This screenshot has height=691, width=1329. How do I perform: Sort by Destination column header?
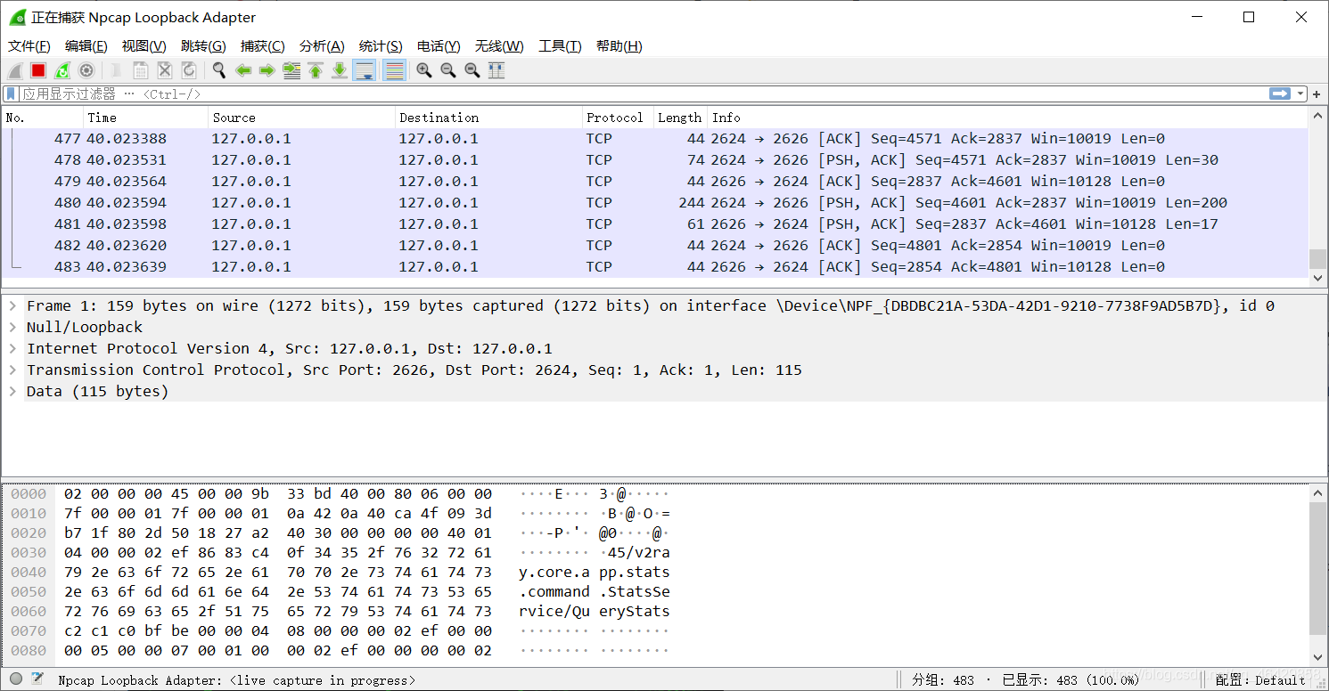point(488,118)
